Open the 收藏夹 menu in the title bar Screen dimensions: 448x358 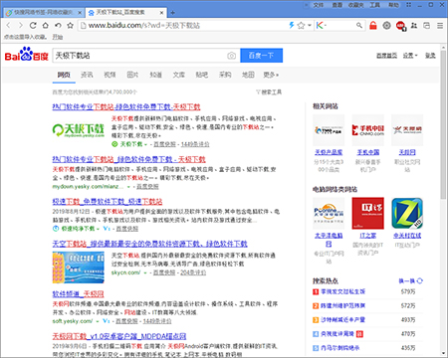[355, 5]
